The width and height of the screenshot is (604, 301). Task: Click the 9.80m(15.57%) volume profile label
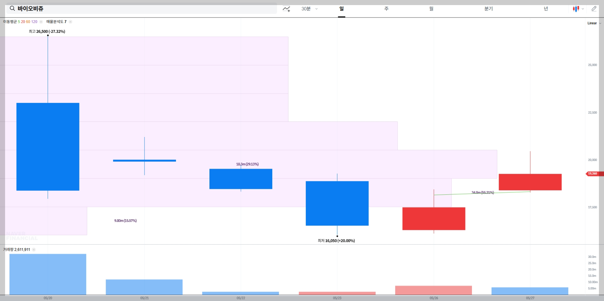point(125,221)
